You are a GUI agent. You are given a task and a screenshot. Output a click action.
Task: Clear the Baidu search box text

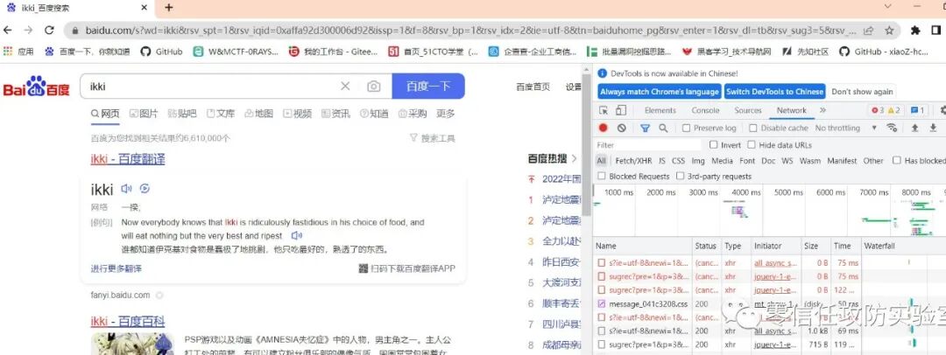(x=345, y=87)
